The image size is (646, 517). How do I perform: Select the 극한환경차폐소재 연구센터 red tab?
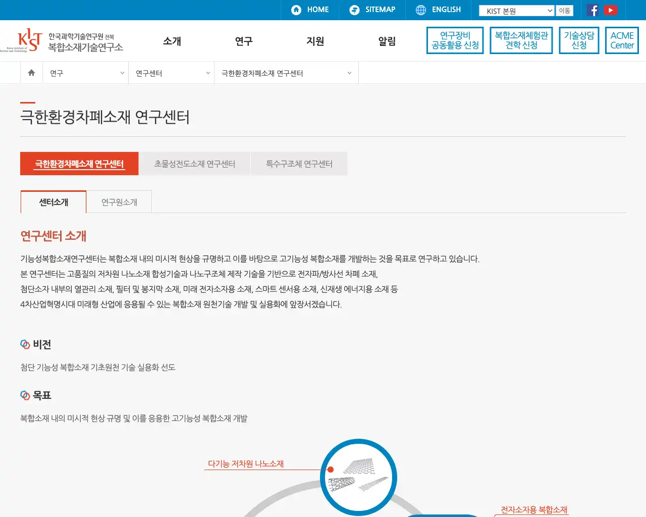(79, 164)
